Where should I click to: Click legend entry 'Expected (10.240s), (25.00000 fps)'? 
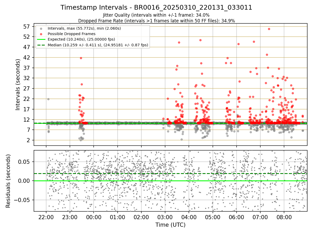point(81,39)
